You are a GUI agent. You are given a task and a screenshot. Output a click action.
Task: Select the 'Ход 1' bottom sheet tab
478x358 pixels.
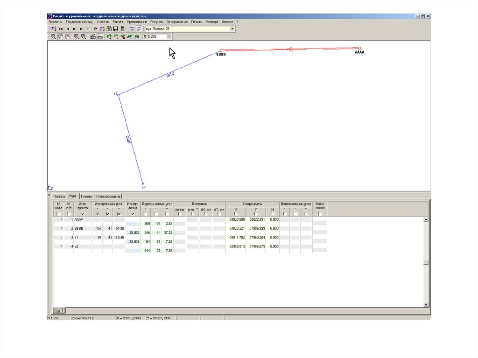59,310
